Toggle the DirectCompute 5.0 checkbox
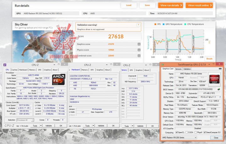 coord(205,132)
